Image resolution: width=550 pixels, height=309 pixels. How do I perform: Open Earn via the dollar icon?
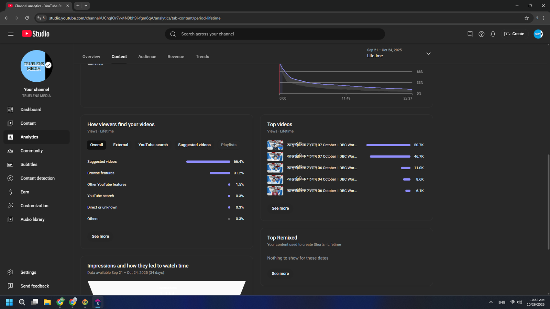pyautogui.click(x=10, y=192)
